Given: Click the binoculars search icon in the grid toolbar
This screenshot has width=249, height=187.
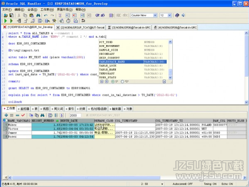Looking at the screenshot, I should [x=42, y=115].
